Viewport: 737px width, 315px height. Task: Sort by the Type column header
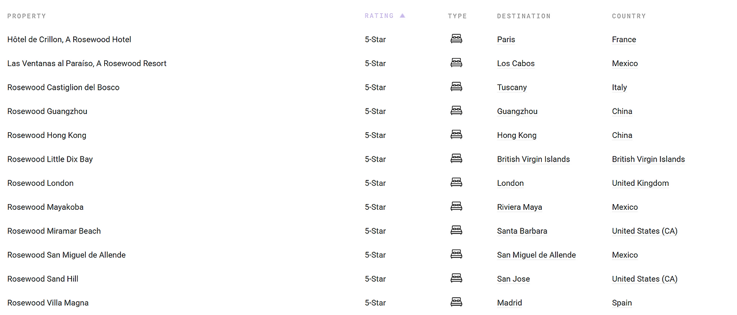point(457,16)
